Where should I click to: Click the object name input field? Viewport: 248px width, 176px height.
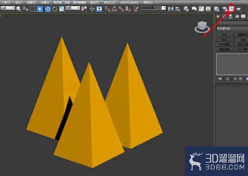point(232,22)
